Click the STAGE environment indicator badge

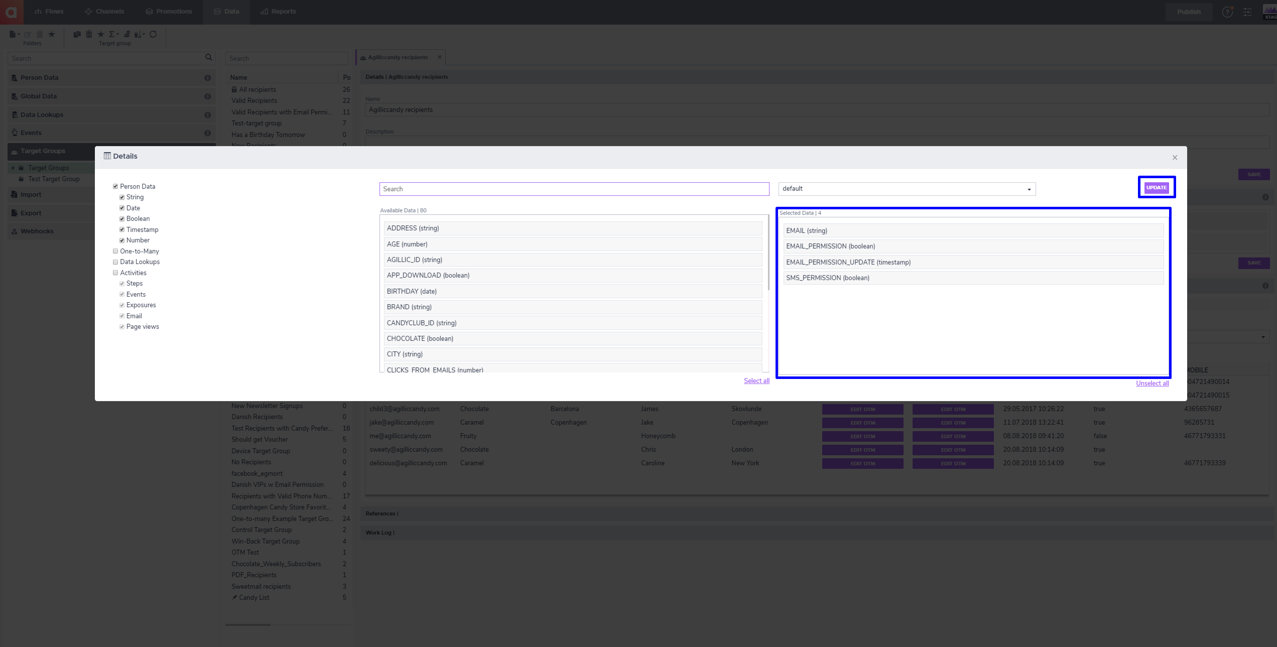[x=1270, y=12]
